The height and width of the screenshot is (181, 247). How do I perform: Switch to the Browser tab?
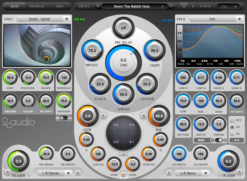click(x=37, y=6)
